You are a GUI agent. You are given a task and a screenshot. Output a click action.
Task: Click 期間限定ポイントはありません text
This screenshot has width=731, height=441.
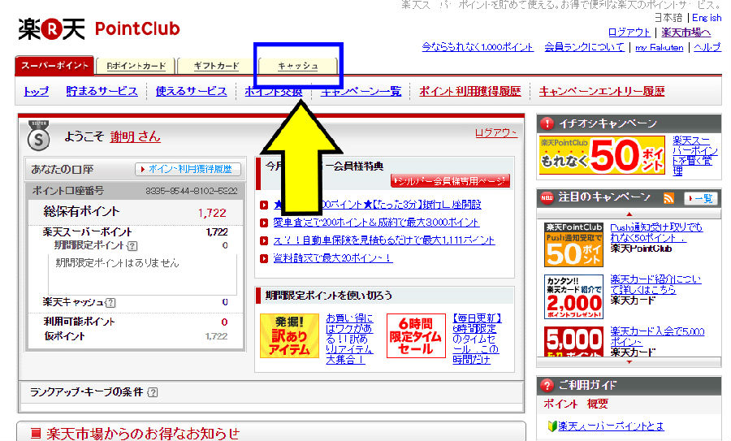tap(117, 263)
